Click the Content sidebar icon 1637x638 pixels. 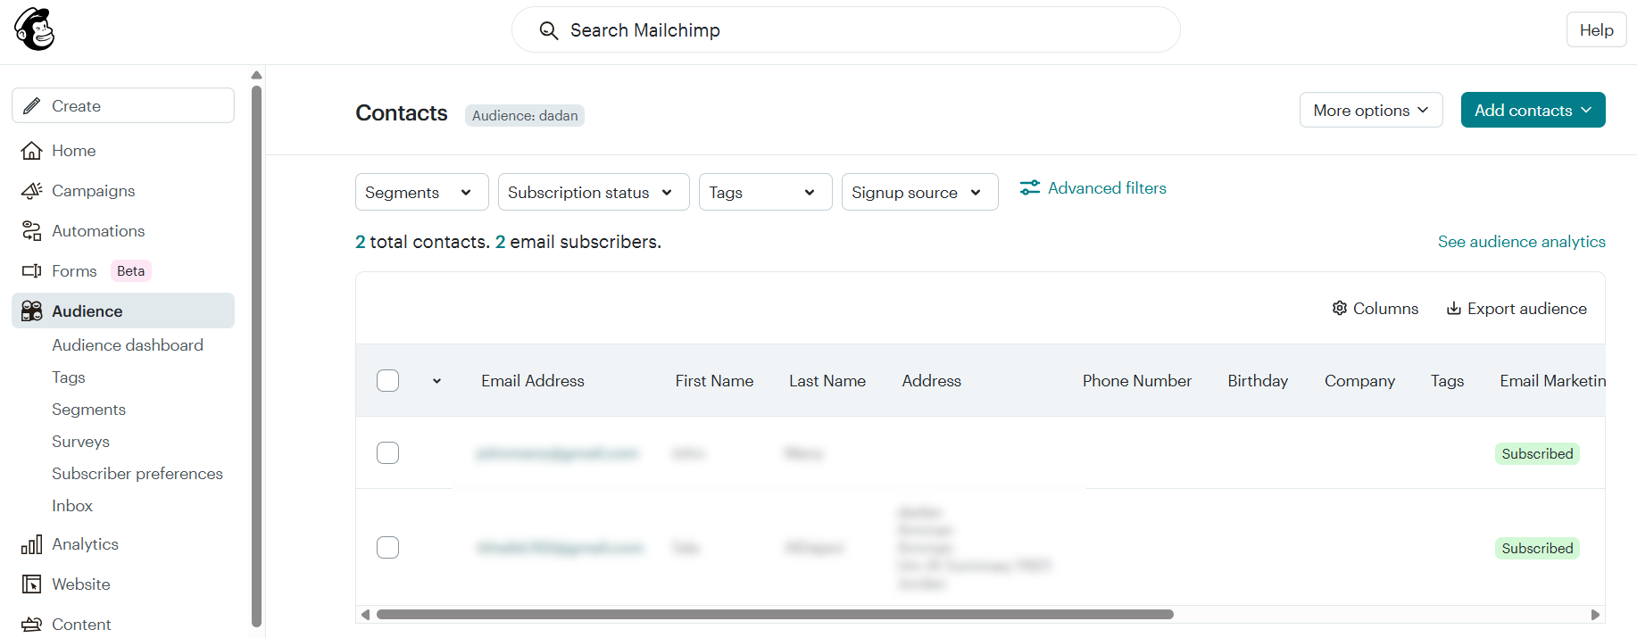click(32, 625)
